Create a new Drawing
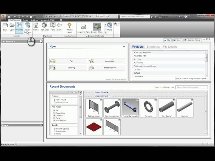This screenshot has height=161, width=215. (68, 68)
